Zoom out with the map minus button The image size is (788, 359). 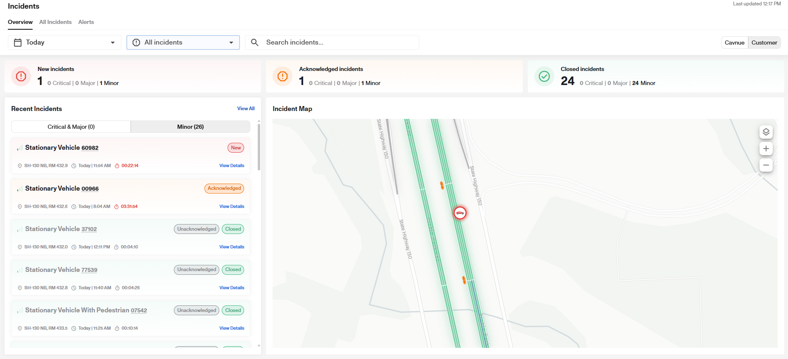pyautogui.click(x=766, y=165)
